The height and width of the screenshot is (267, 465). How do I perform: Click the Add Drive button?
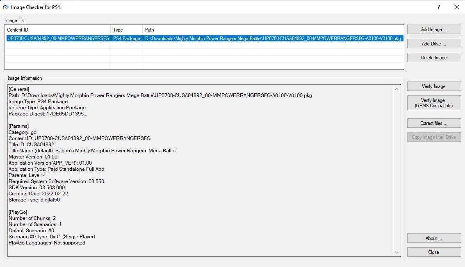434,43
